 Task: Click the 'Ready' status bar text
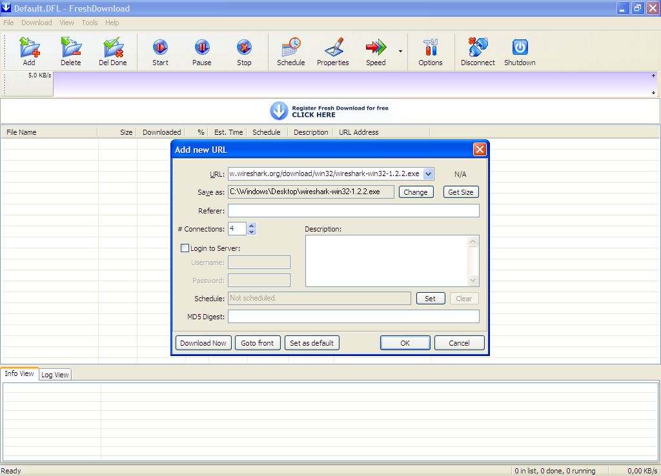click(11, 471)
